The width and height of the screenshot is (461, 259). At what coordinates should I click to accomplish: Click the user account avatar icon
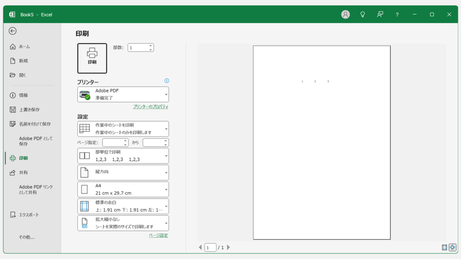coord(345,14)
